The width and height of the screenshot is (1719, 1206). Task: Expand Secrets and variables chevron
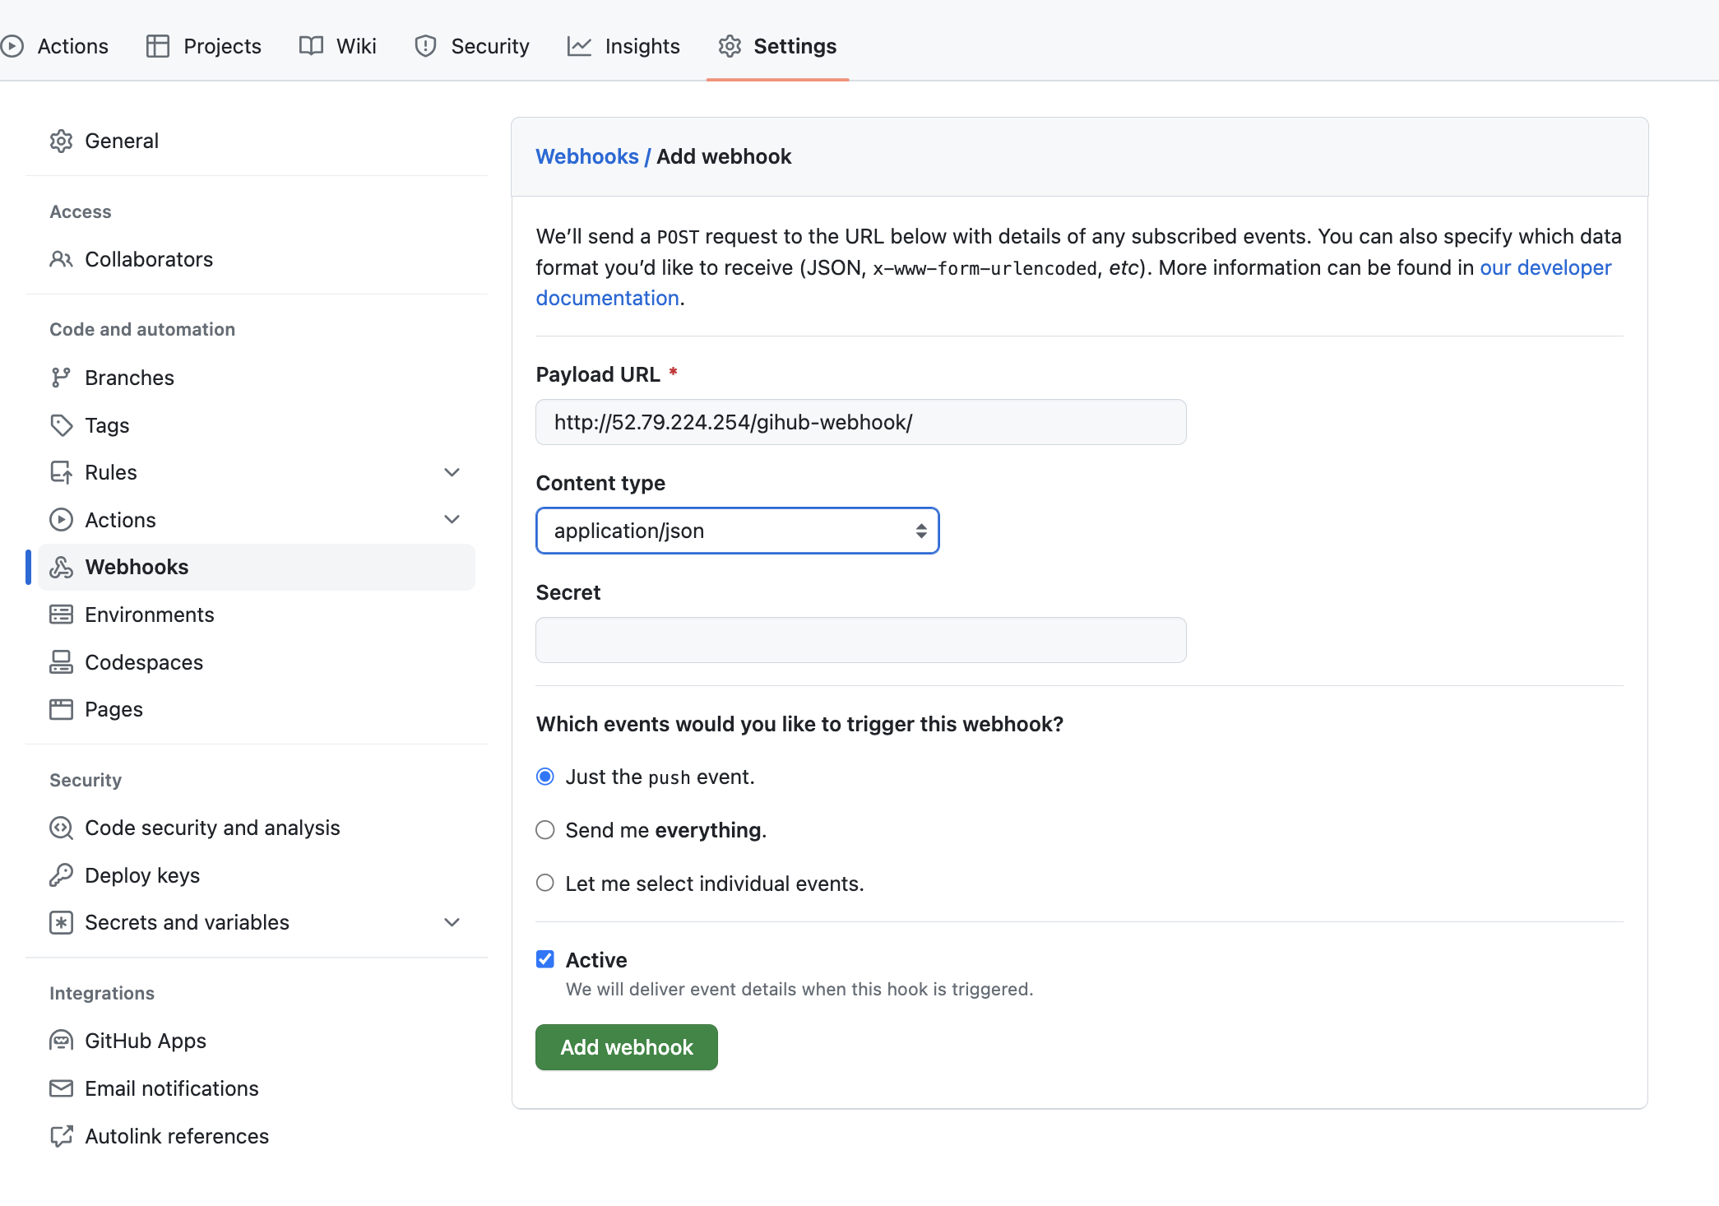[x=452, y=922]
